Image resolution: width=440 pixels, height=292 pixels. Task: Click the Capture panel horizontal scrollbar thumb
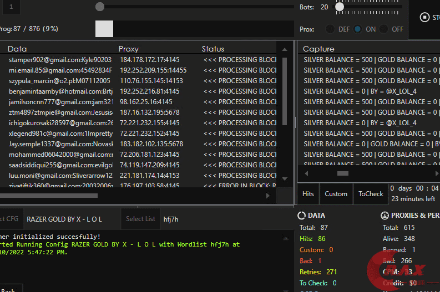pyautogui.click(x=343, y=173)
